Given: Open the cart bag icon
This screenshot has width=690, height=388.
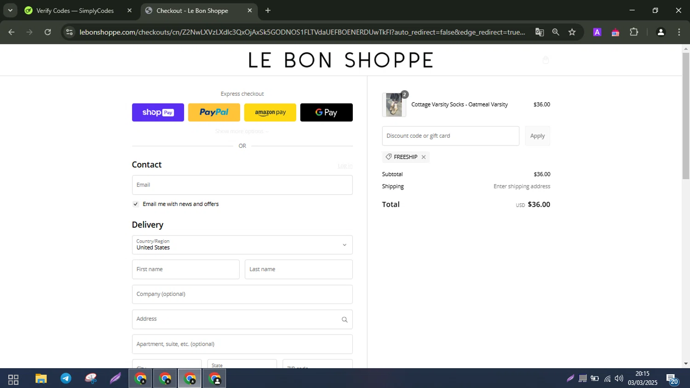Looking at the screenshot, I should pyautogui.click(x=546, y=60).
